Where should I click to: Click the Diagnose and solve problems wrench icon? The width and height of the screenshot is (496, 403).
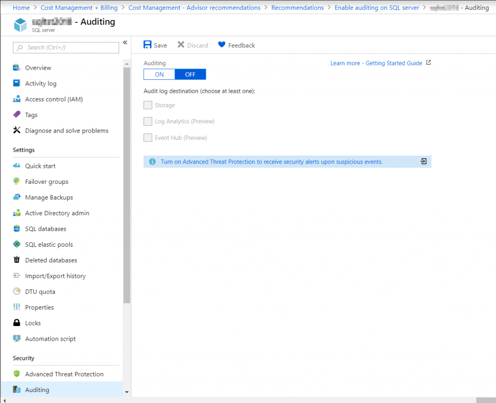[16, 130]
